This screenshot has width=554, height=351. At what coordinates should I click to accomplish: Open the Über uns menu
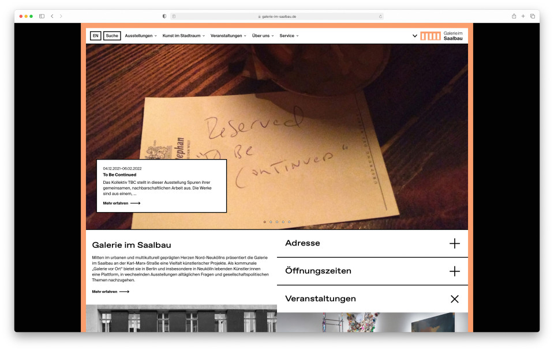(260, 35)
